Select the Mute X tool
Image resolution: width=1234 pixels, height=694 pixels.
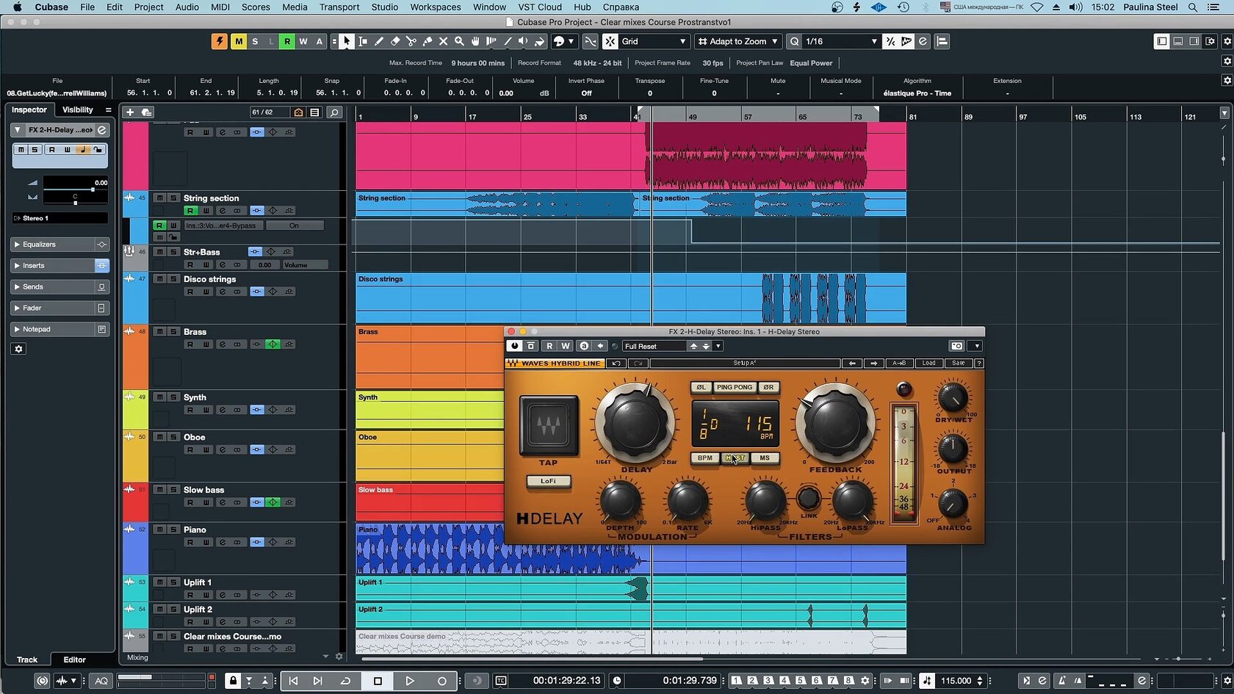click(x=444, y=42)
